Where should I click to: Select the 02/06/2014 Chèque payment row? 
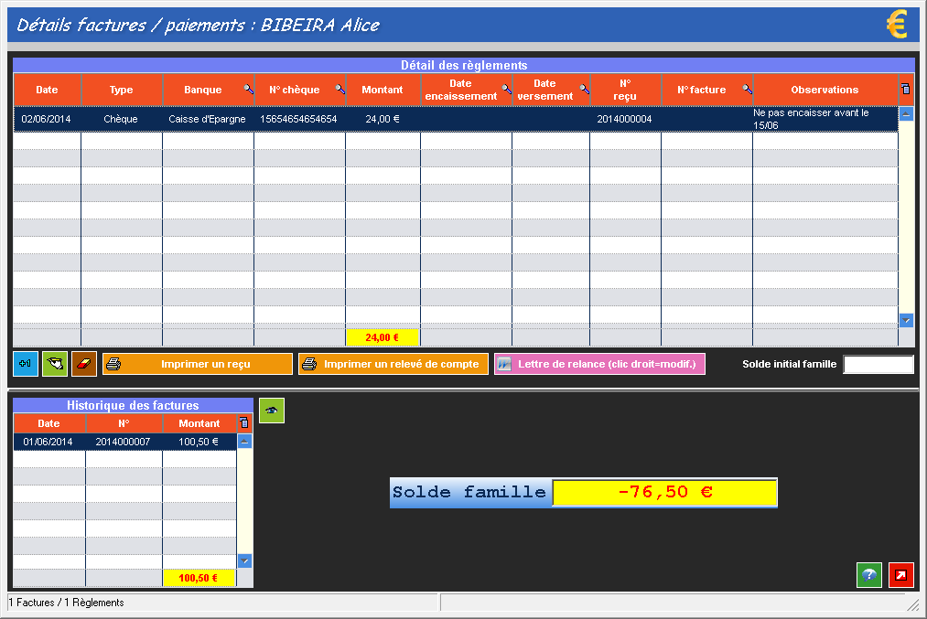point(366,119)
